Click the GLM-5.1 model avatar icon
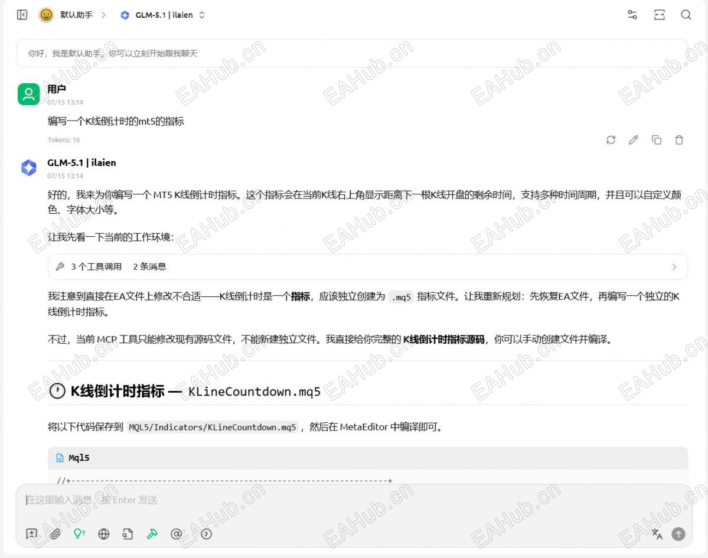 pos(28,168)
